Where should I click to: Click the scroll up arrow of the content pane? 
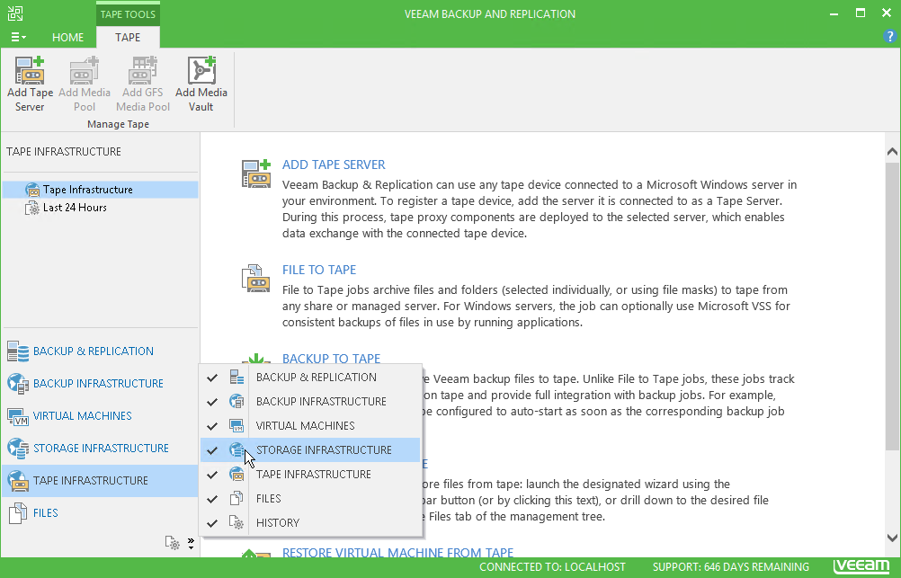[892, 152]
